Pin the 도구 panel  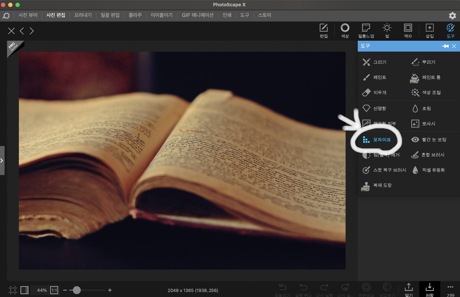click(445, 46)
